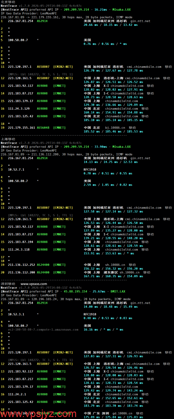Select preferred API IP 45.88.195.154
The image size is (174, 419).
[76, 291]
